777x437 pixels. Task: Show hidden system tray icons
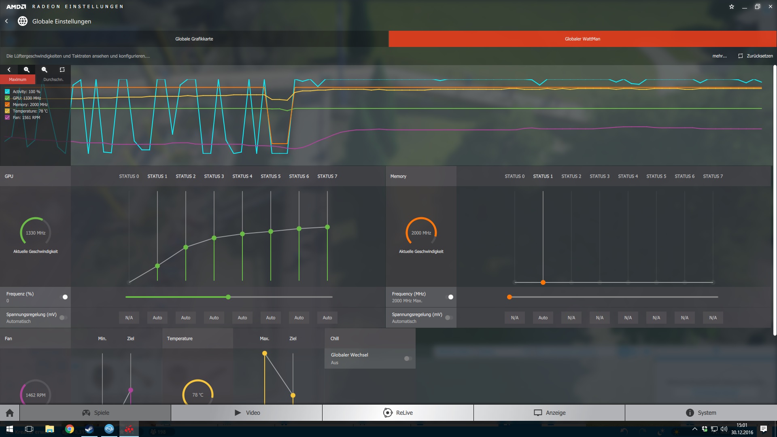click(694, 429)
